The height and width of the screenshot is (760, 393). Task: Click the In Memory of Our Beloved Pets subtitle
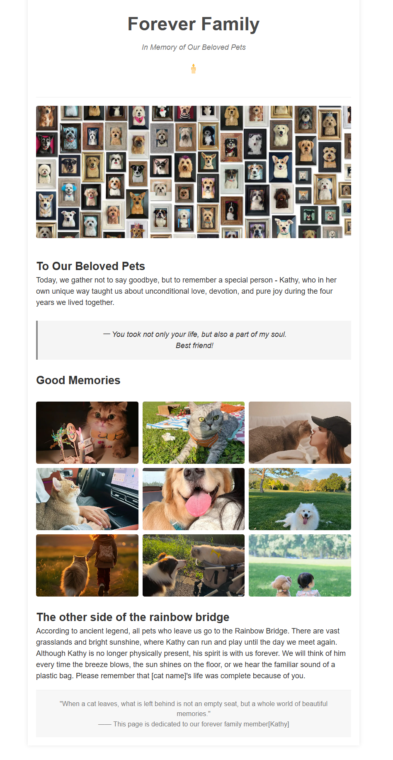(194, 47)
